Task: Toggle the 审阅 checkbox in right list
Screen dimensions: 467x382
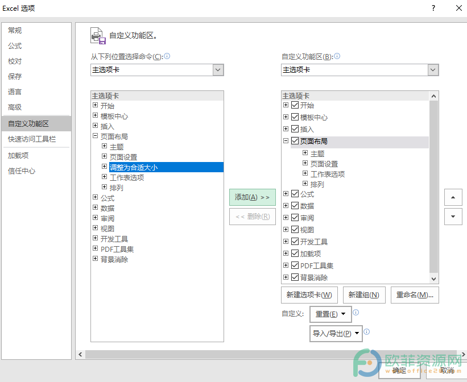Action: click(x=295, y=217)
